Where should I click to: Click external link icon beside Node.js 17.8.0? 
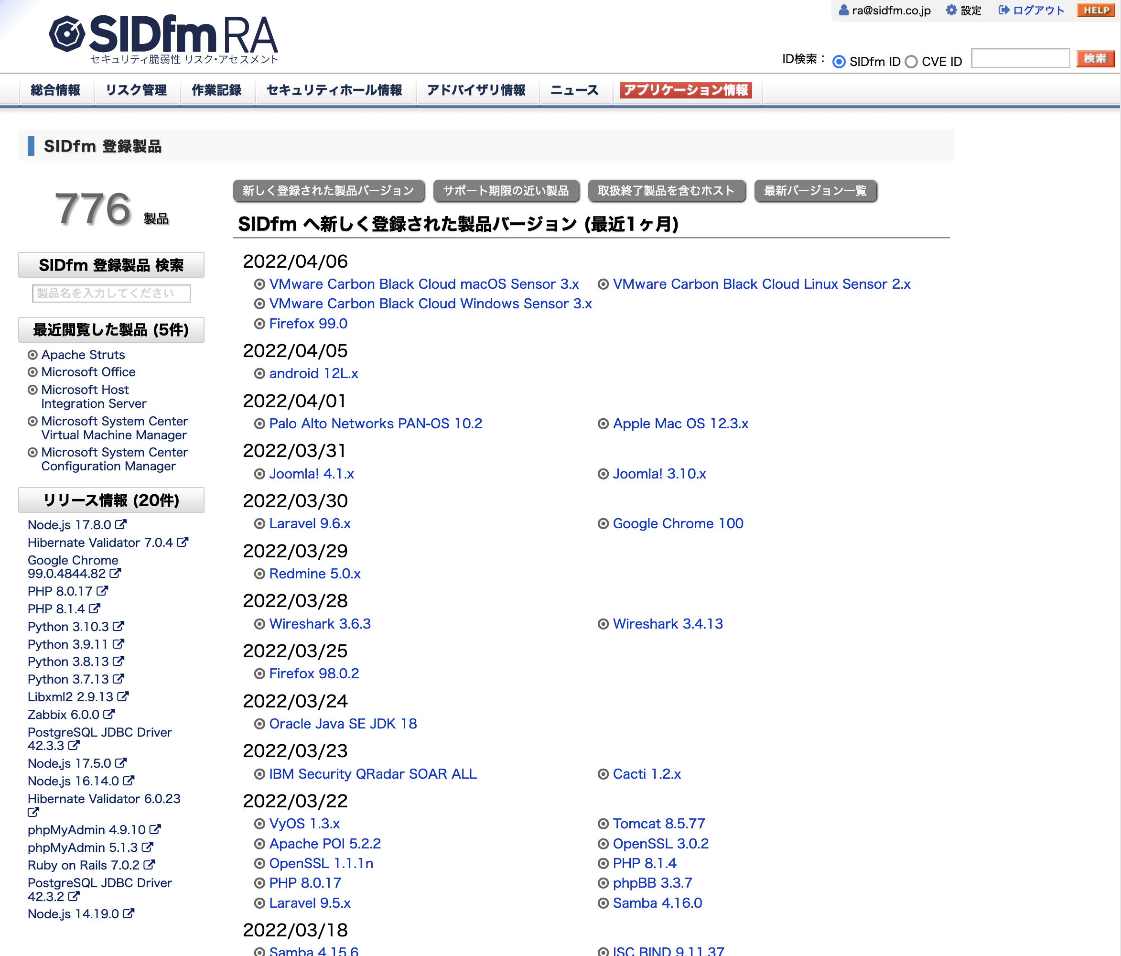[121, 524]
